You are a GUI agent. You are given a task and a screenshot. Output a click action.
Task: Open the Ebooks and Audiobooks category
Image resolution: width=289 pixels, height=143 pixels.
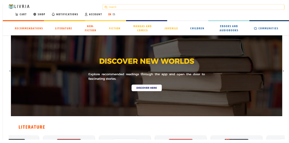pyautogui.click(x=229, y=28)
